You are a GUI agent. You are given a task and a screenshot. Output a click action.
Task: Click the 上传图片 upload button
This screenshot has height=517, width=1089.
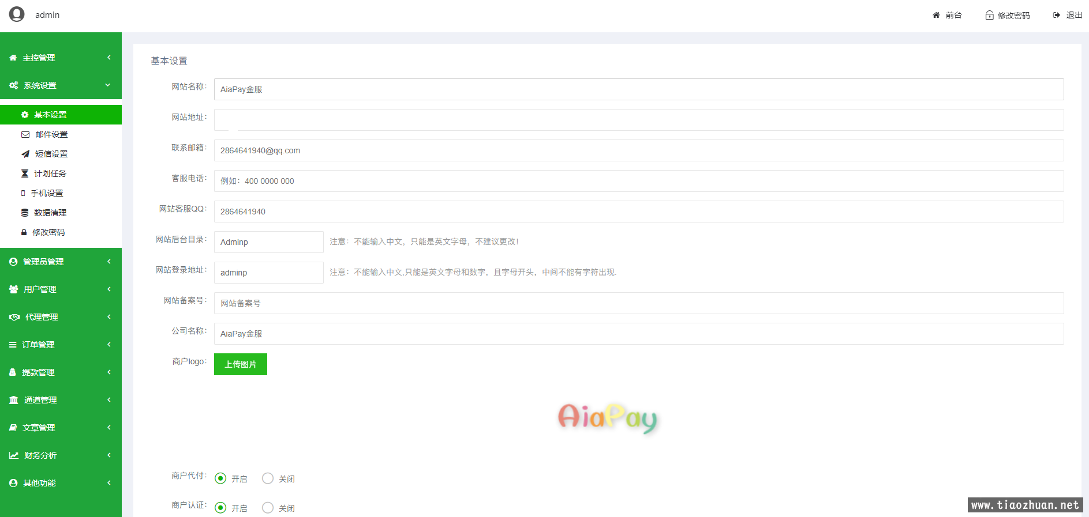[241, 364]
